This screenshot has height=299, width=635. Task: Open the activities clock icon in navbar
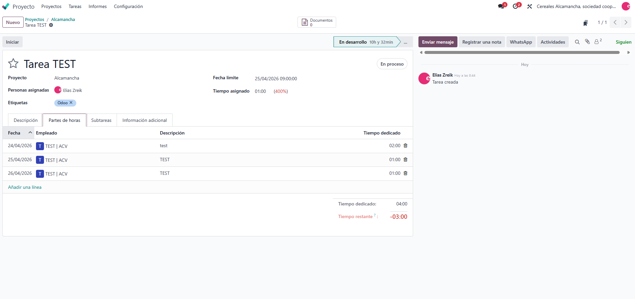pyautogui.click(x=515, y=6)
